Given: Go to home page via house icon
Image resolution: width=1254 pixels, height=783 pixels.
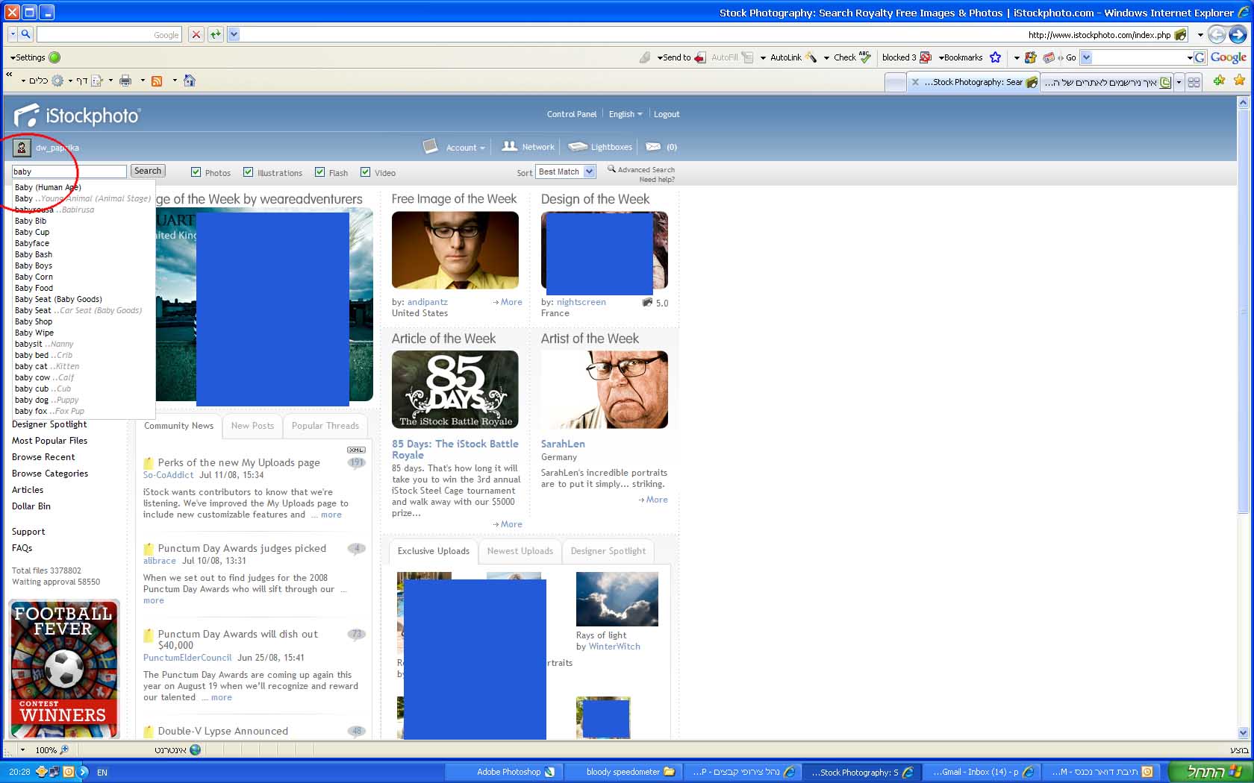Looking at the screenshot, I should click(x=190, y=81).
